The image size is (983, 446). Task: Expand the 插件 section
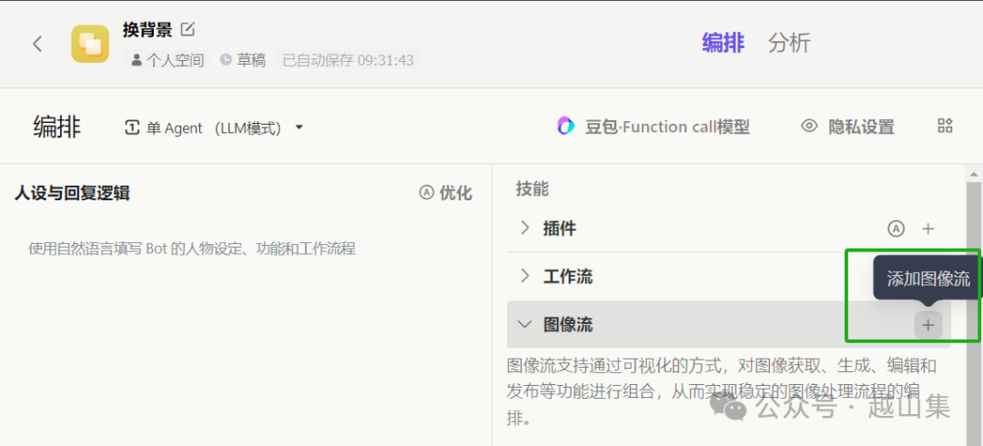(x=525, y=228)
